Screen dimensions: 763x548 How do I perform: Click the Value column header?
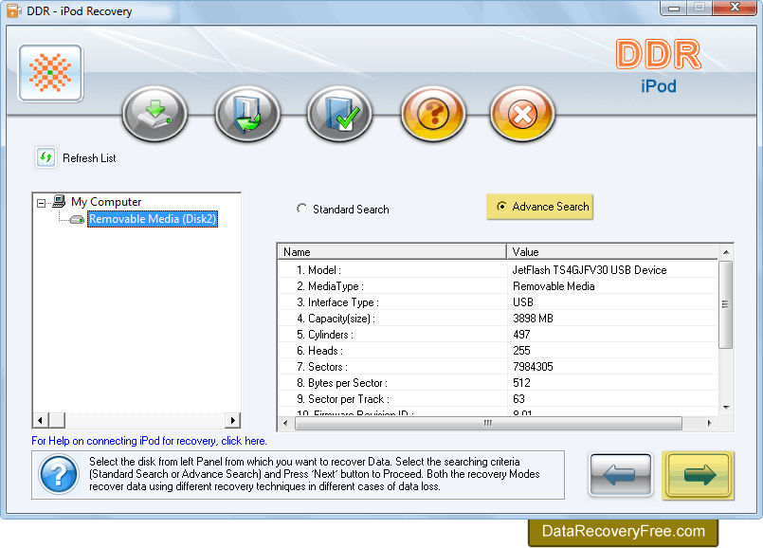pyautogui.click(x=612, y=252)
